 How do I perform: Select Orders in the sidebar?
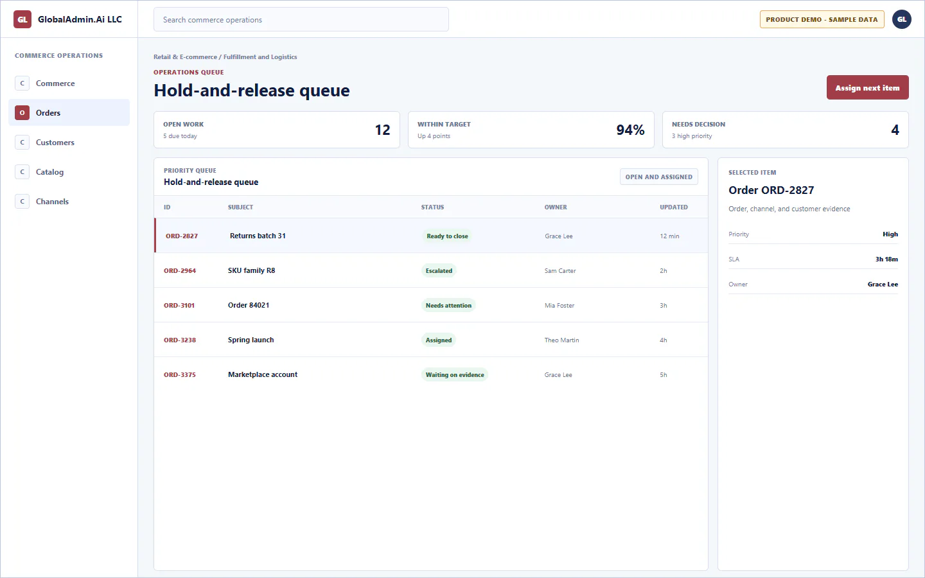(x=69, y=113)
